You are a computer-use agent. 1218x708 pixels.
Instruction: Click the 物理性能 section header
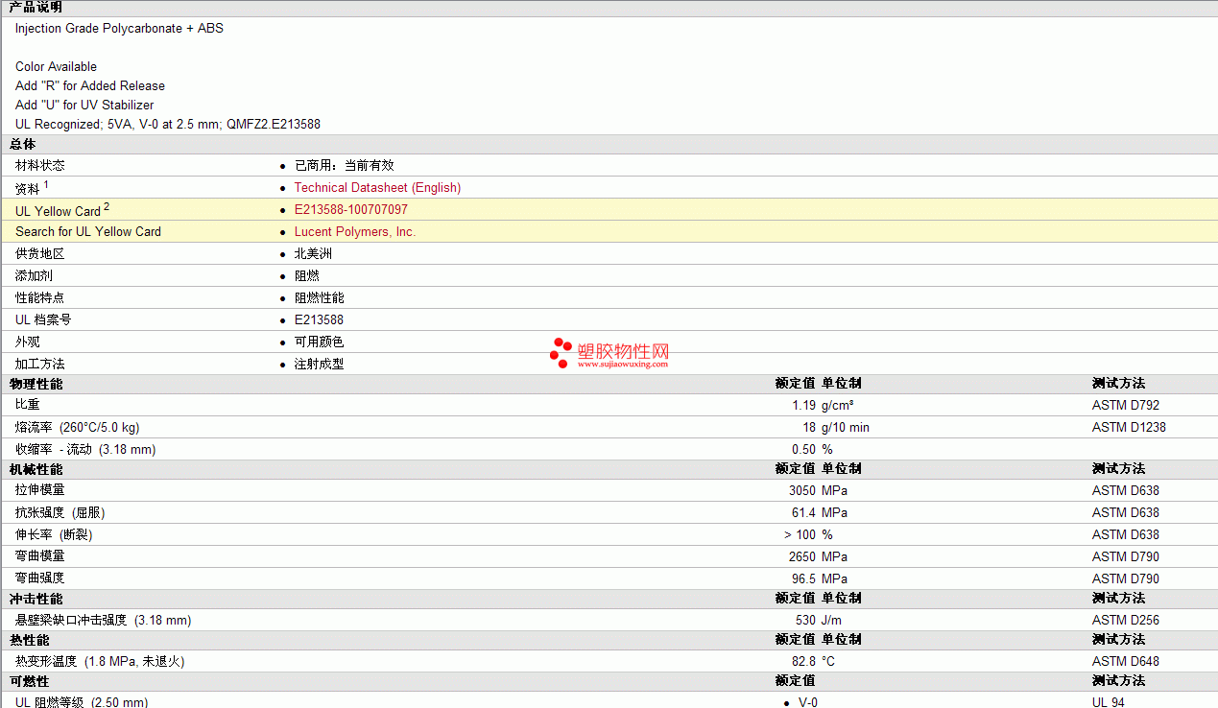pyautogui.click(x=36, y=385)
